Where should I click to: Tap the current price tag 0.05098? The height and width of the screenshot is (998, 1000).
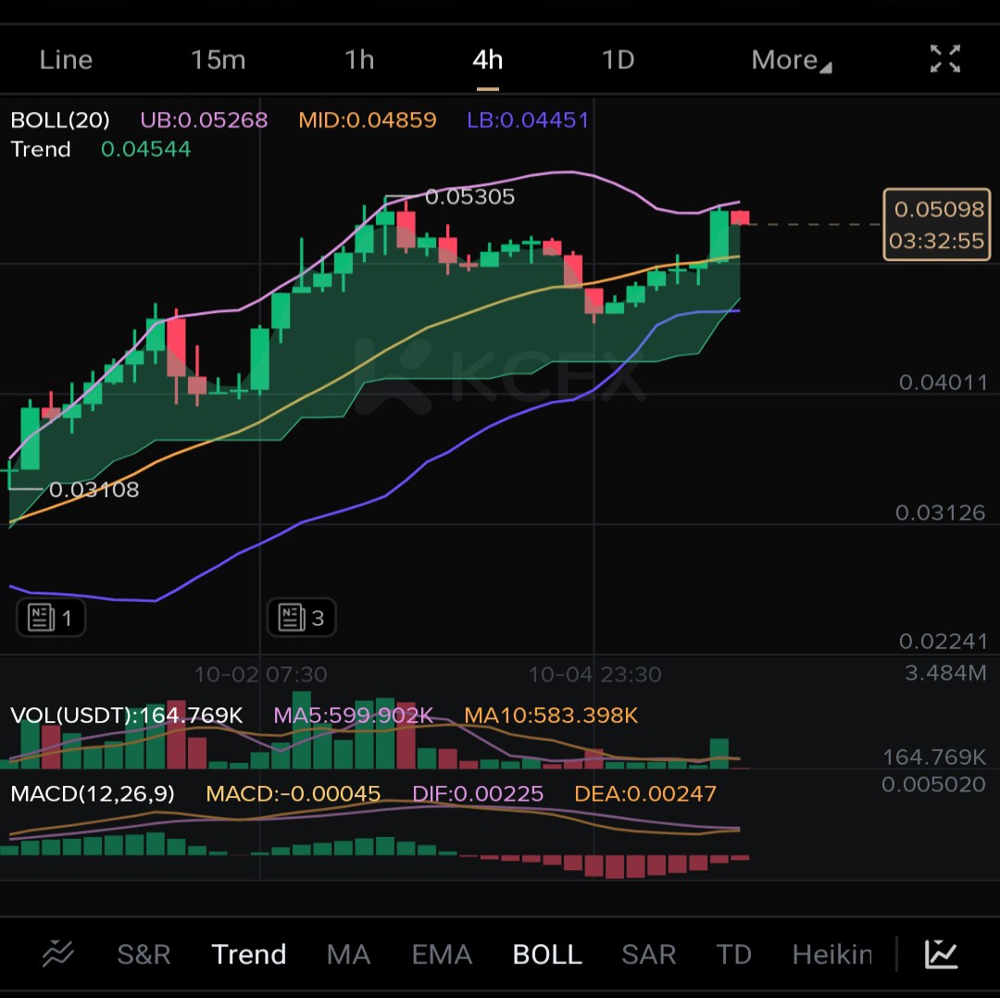937,224
